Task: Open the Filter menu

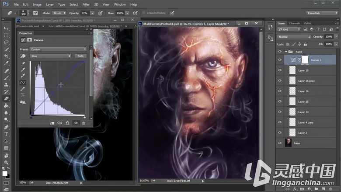Action: (86, 4)
